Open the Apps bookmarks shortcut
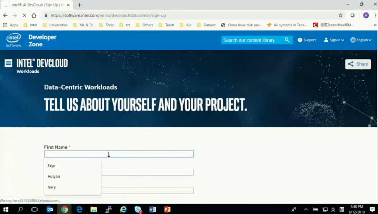The height and width of the screenshot is (214, 378). tap(10, 25)
